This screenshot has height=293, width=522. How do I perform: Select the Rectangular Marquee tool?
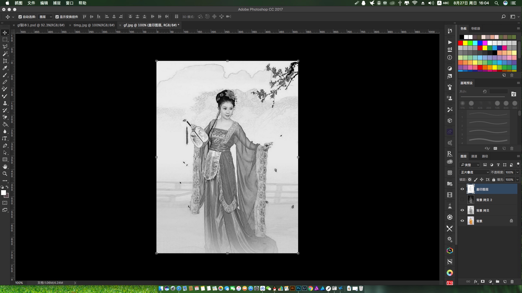[5, 40]
